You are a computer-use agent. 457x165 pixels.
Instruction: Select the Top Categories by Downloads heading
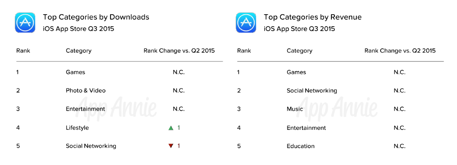coord(96,17)
